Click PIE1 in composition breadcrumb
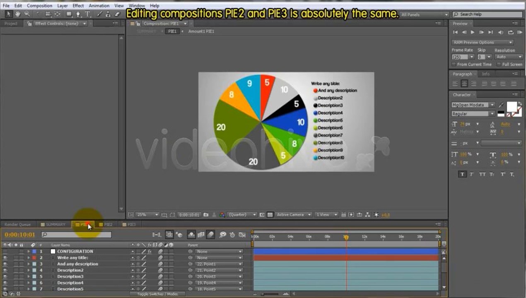The image size is (526, 298). 172,31
